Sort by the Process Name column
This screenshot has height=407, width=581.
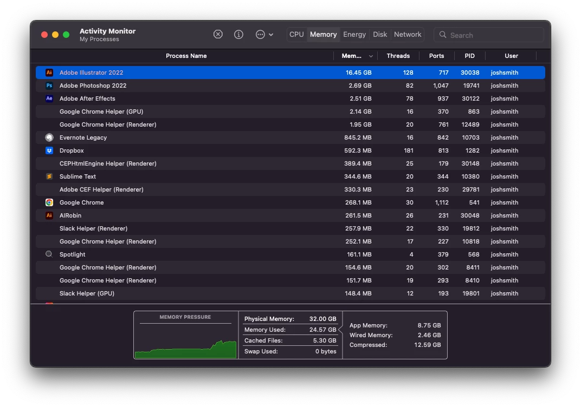pos(186,56)
